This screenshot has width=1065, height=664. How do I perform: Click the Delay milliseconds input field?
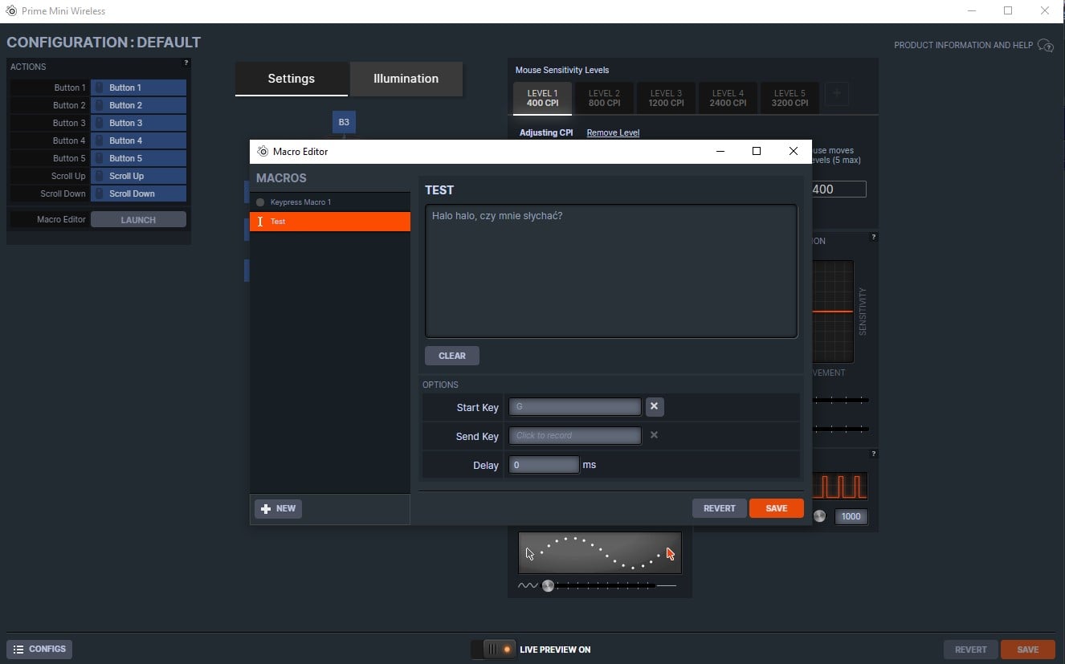(x=544, y=465)
